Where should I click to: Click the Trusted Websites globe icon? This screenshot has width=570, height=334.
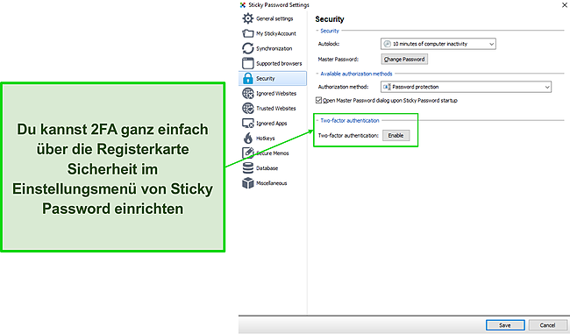248,109
